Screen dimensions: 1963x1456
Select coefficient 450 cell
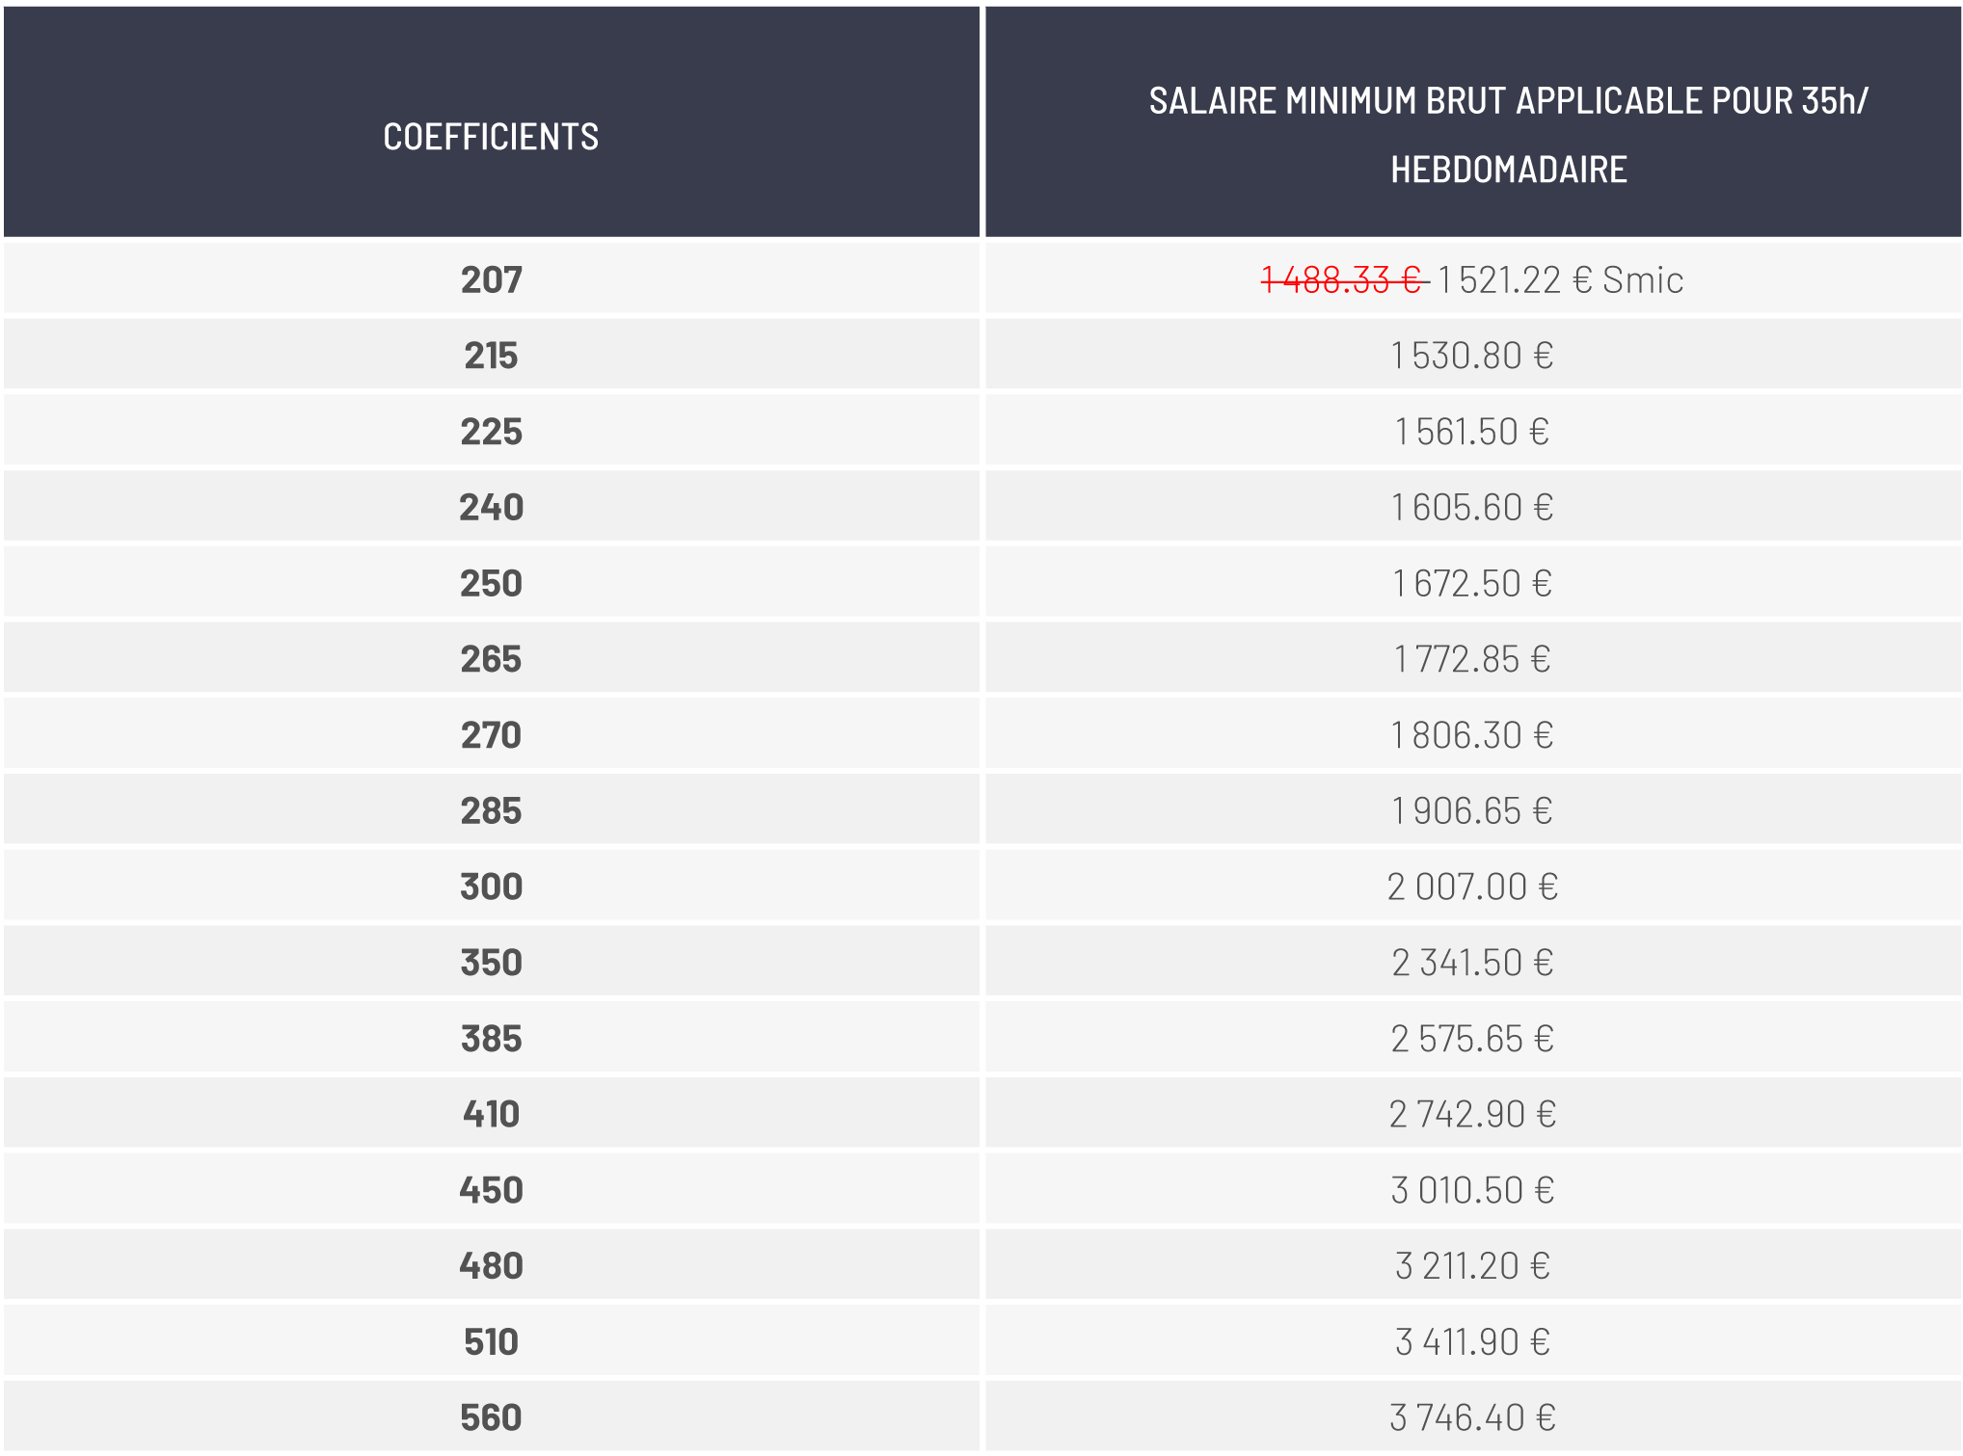pos(492,1189)
